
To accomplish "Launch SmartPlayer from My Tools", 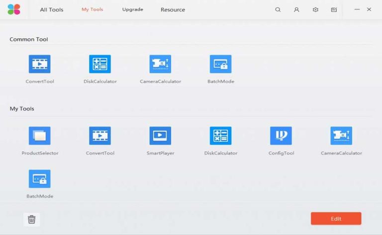I will coord(160,136).
